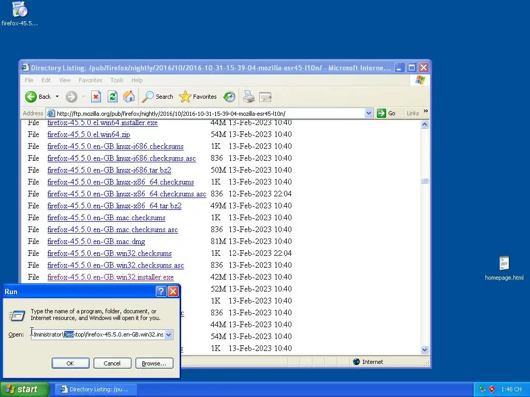Download firefox-45.5.0.en-GB.mac.dmg

pos(96,241)
